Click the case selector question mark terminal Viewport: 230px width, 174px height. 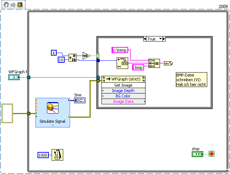click(x=98, y=56)
